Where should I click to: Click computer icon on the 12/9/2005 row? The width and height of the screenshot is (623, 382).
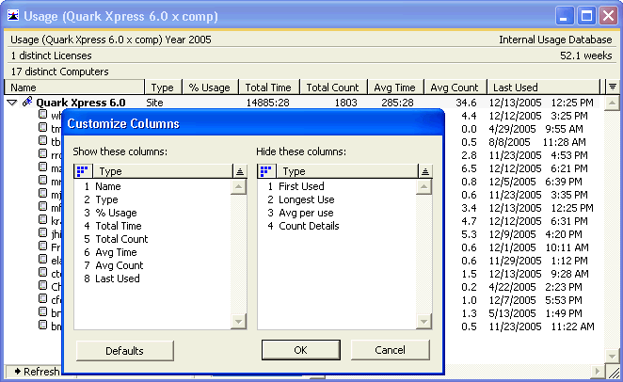[x=42, y=232]
